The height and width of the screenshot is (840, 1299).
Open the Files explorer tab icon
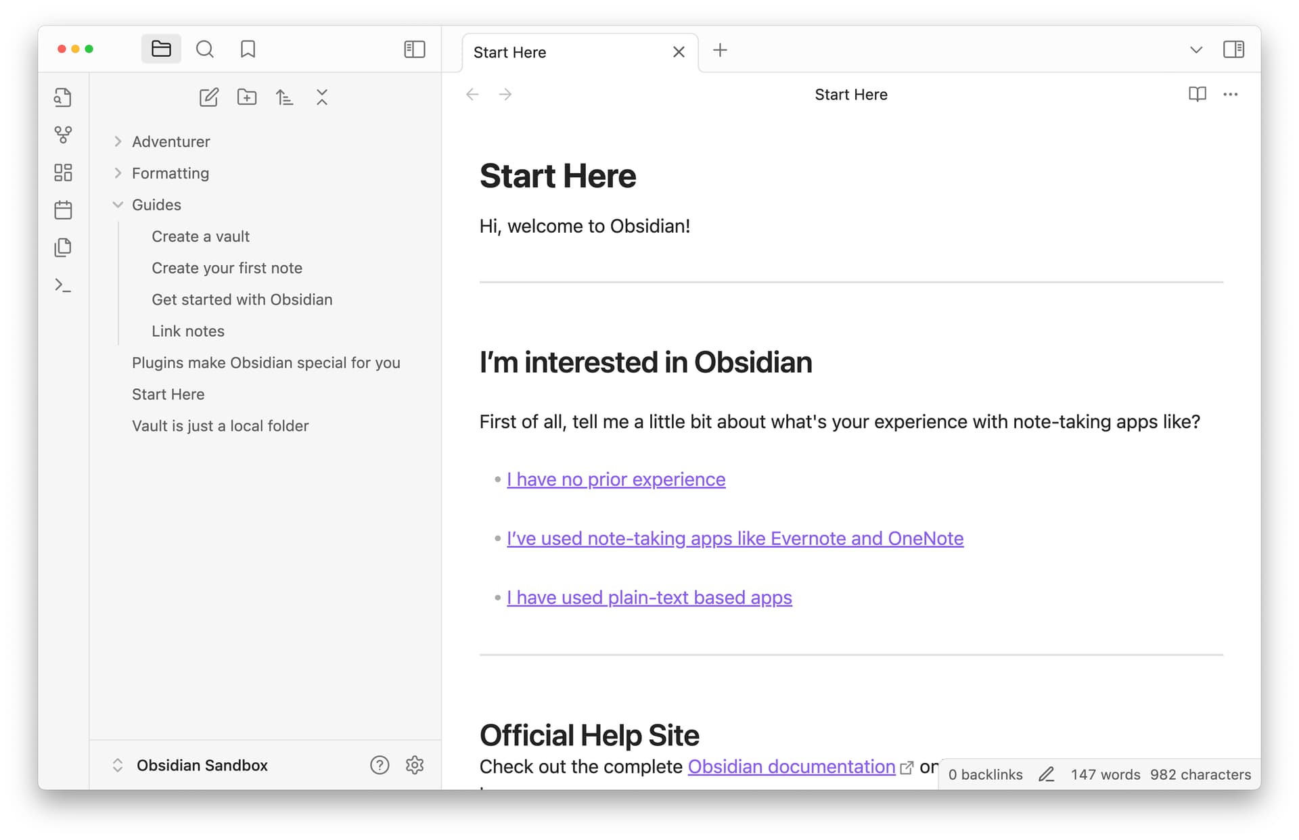coord(161,49)
